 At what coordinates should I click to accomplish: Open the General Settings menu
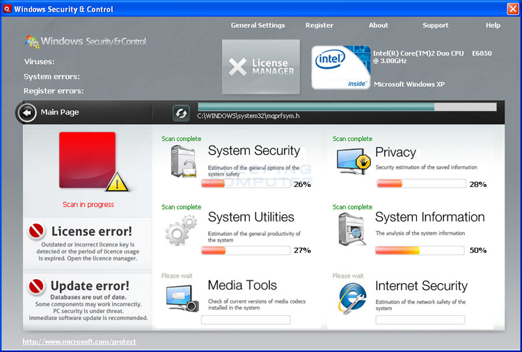pos(258,25)
